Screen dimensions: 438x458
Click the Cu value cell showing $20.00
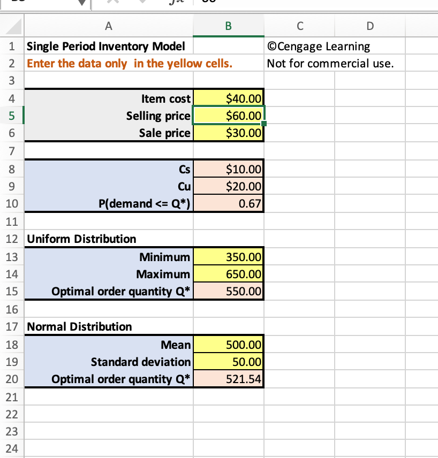(x=228, y=186)
